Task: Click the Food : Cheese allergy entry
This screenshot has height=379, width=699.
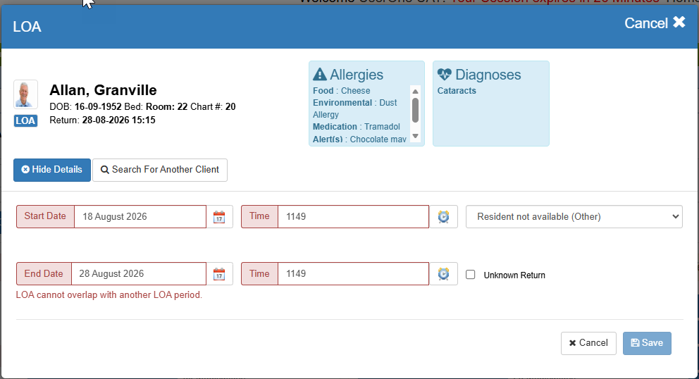Action: tap(342, 91)
